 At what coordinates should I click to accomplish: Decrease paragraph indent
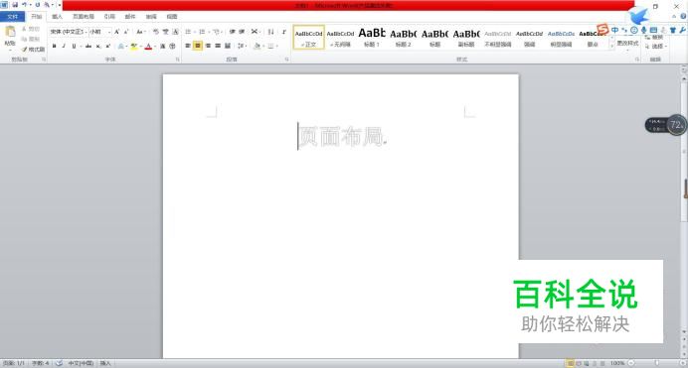(x=232, y=32)
